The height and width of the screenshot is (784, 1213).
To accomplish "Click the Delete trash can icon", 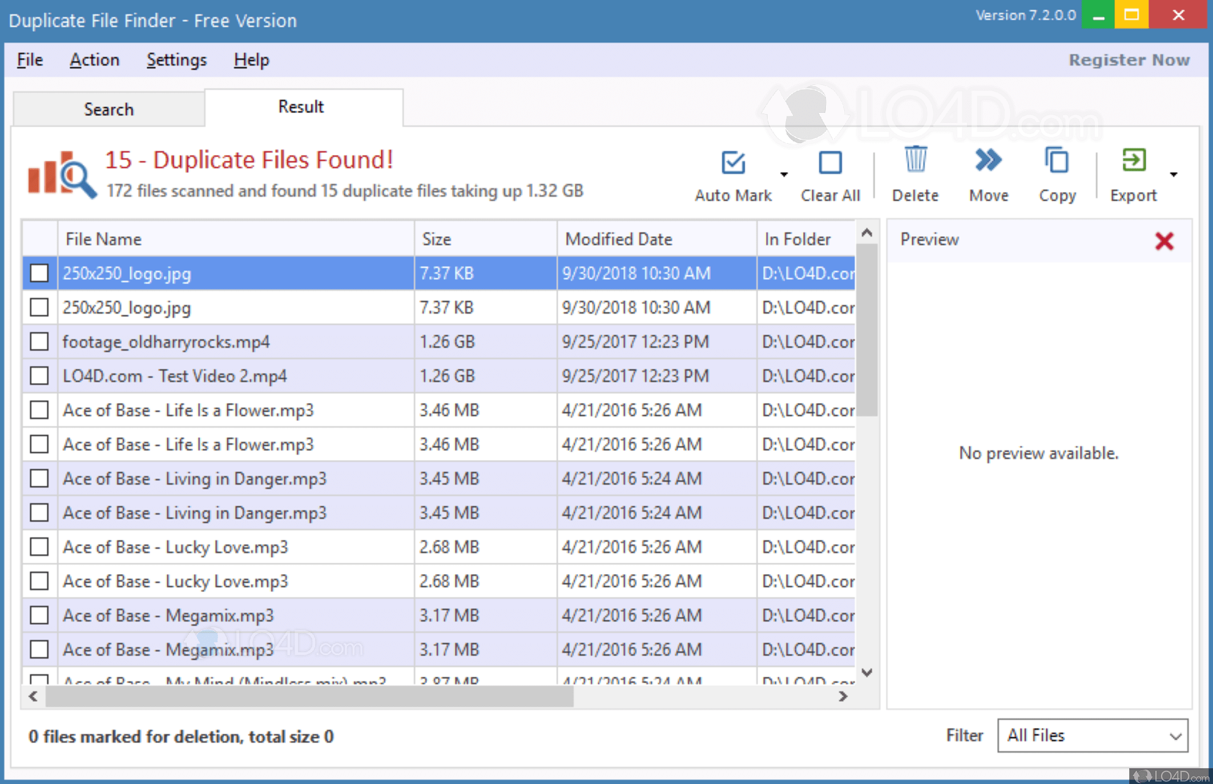I will point(915,160).
